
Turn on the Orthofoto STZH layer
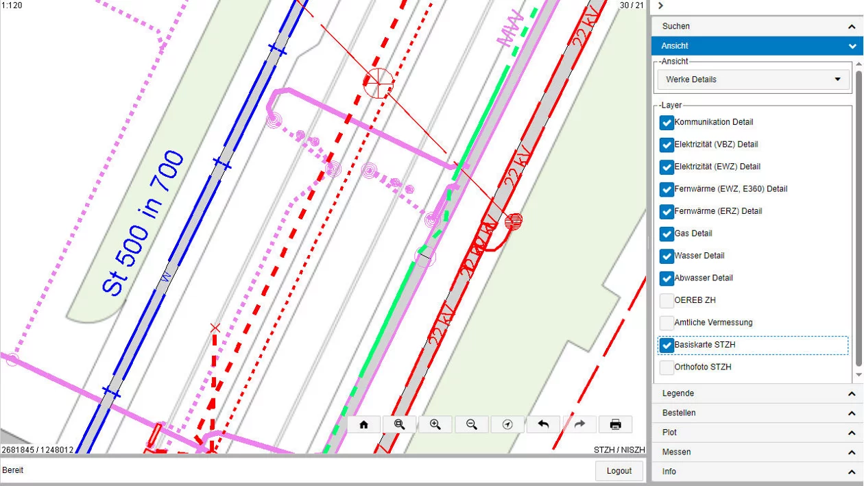coord(667,367)
